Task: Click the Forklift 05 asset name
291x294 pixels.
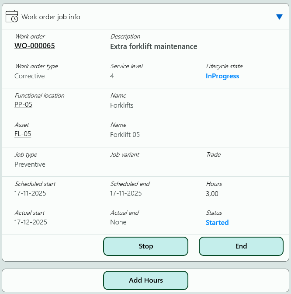Action: [x=125, y=135]
